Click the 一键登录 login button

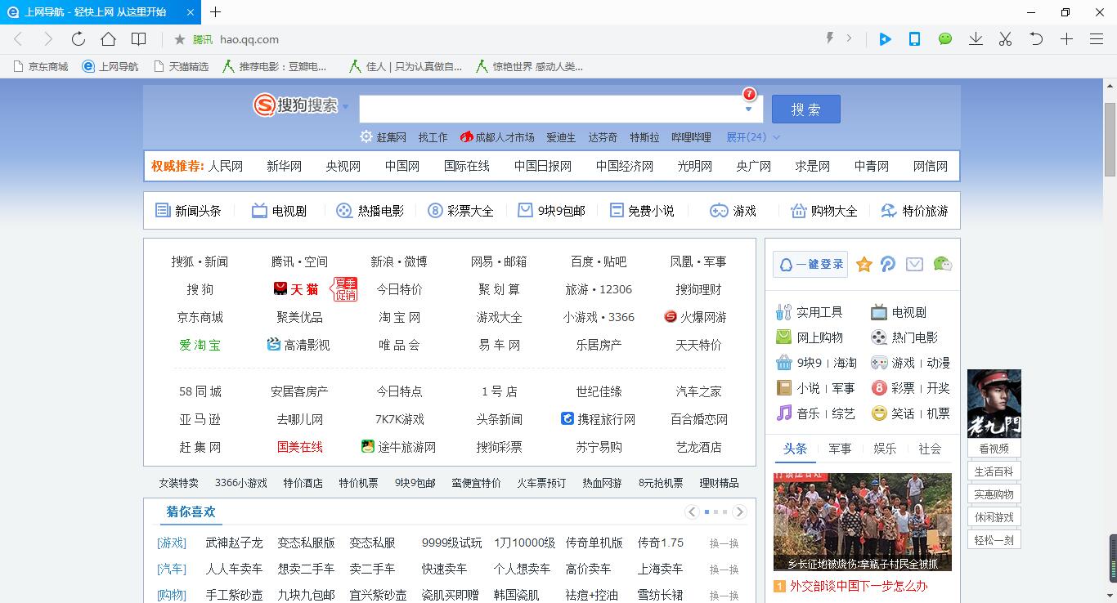810,264
